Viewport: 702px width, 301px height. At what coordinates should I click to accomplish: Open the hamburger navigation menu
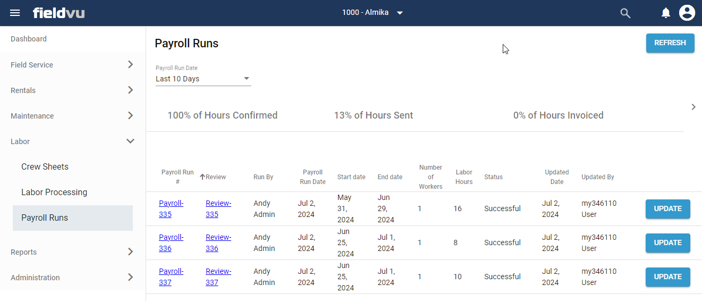coord(15,13)
